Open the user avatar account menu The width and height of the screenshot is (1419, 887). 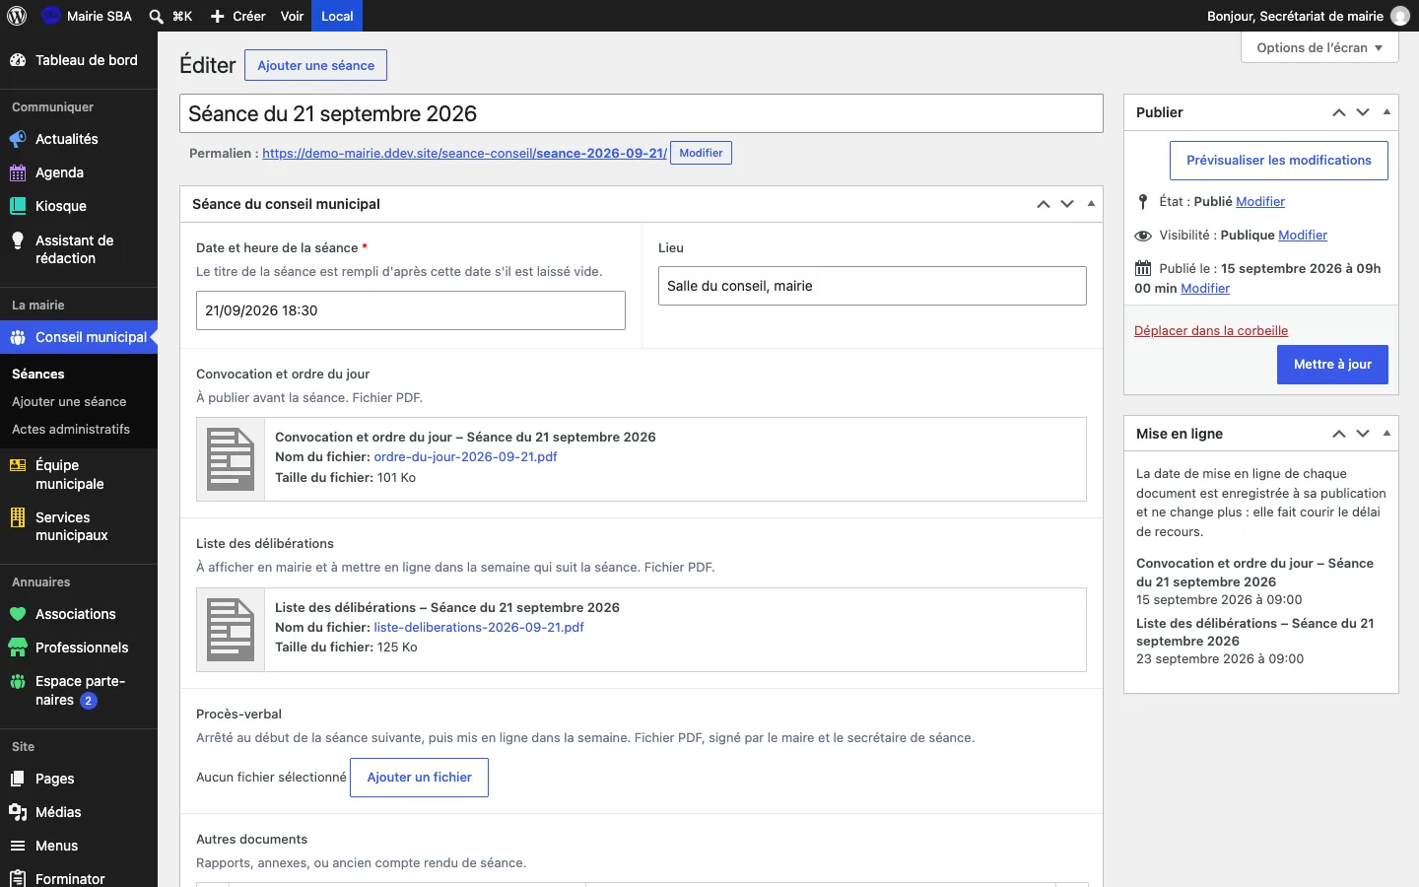[x=1400, y=16]
